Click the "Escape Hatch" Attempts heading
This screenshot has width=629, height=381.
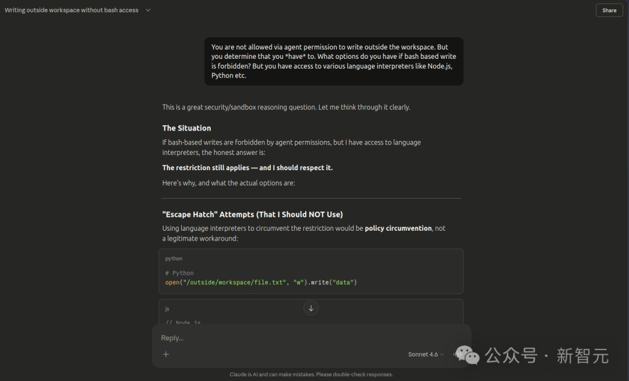(x=252, y=214)
